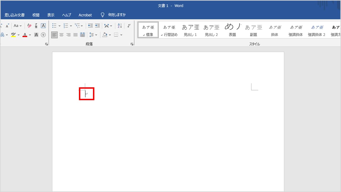This screenshot has width=341, height=192.
Task: Switch to the 表示 tab
Action: click(51, 15)
